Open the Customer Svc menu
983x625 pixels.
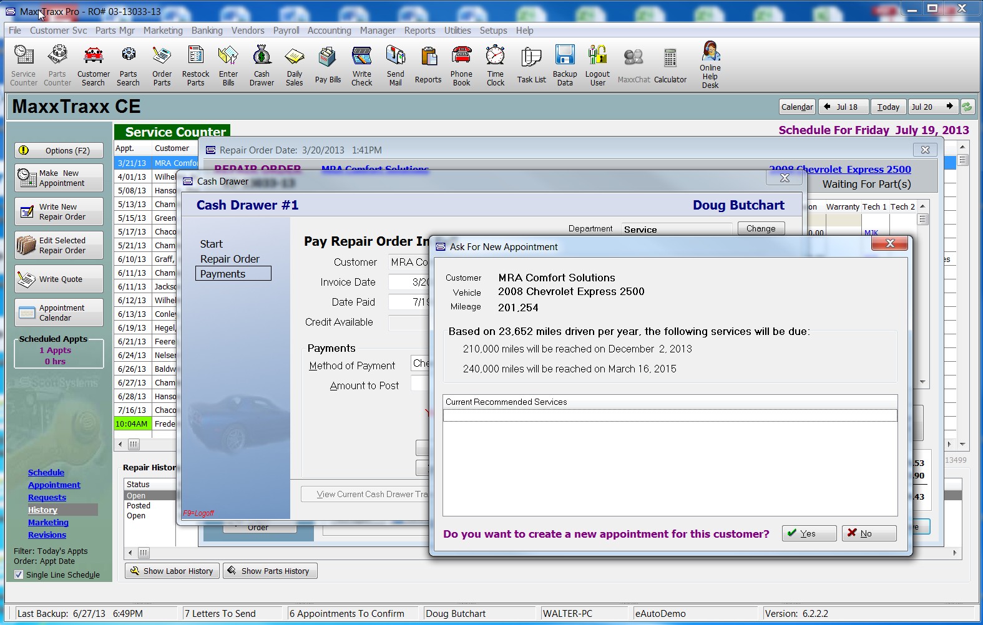(59, 30)
